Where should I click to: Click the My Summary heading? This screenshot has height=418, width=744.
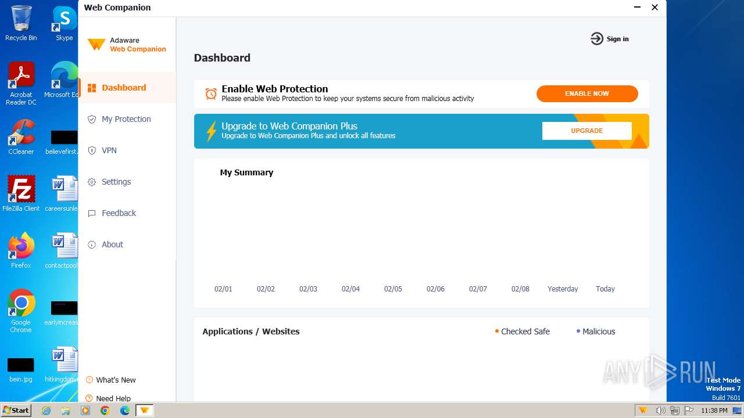[246, 172]
